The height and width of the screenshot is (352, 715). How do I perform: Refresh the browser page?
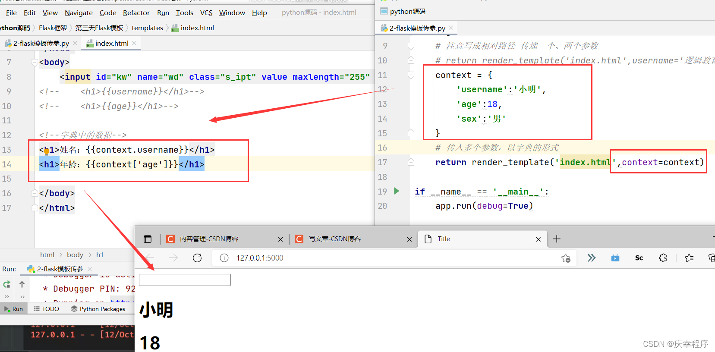197,258
